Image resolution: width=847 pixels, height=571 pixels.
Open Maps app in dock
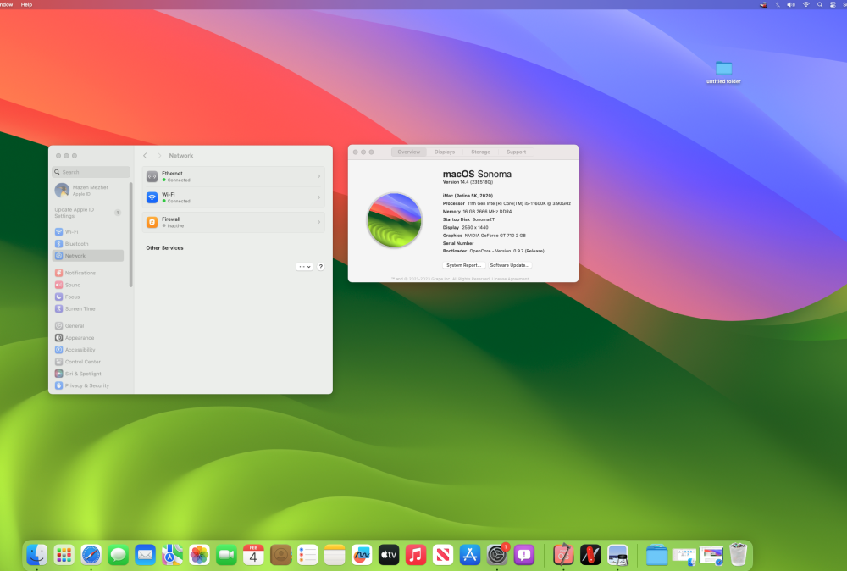[x=172, y=555]
